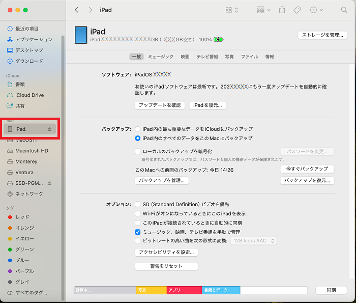Switch to the 写真 tab

tap(229, 57)
